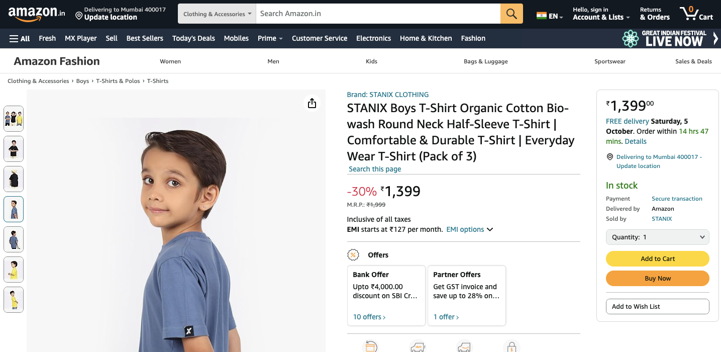The width and height of the screenshot is (721, 352).
Task: Click the Great Indian Festival banner arrow
Action: click(x=715, y=38)
